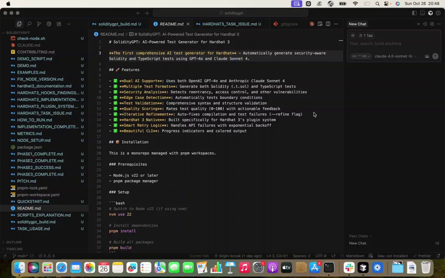Select the New Chat tab

point(357,24)
